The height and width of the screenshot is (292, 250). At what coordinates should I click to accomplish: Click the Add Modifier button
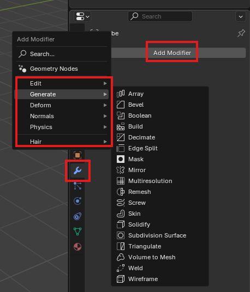coord(172,53)
